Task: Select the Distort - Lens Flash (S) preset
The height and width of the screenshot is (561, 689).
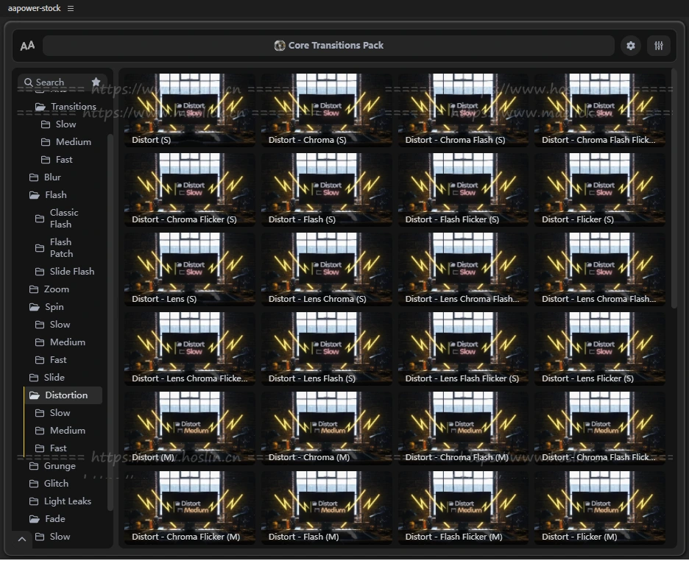Action: 326,347
